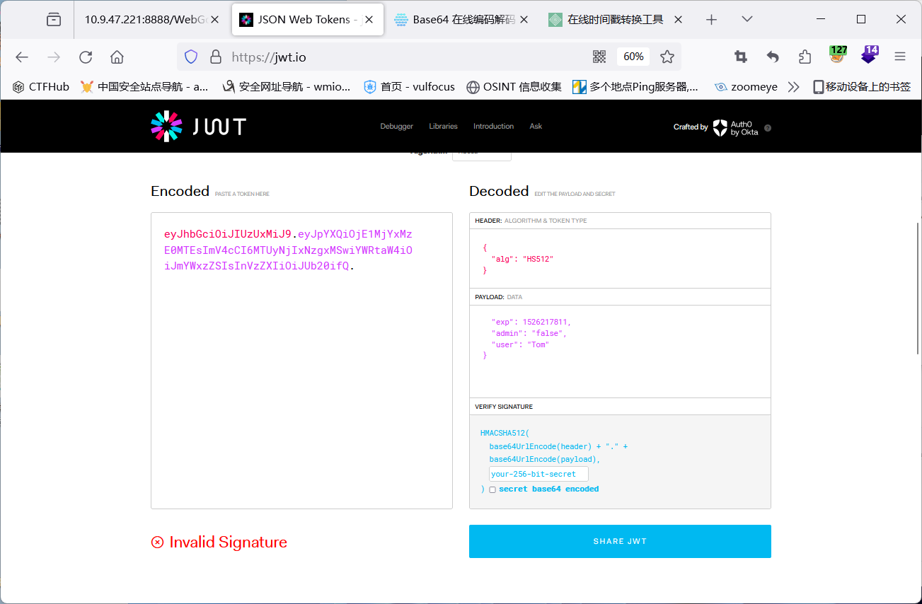Viewport: 922px width, 604px height.
Task: Open the extensions puzzle icon
Action: click(x=805, y=57)
